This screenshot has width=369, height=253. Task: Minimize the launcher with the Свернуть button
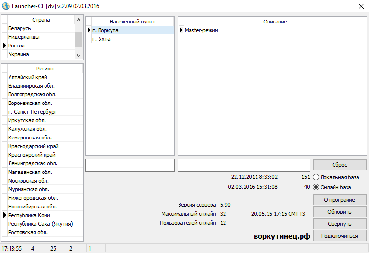point(340,224)
